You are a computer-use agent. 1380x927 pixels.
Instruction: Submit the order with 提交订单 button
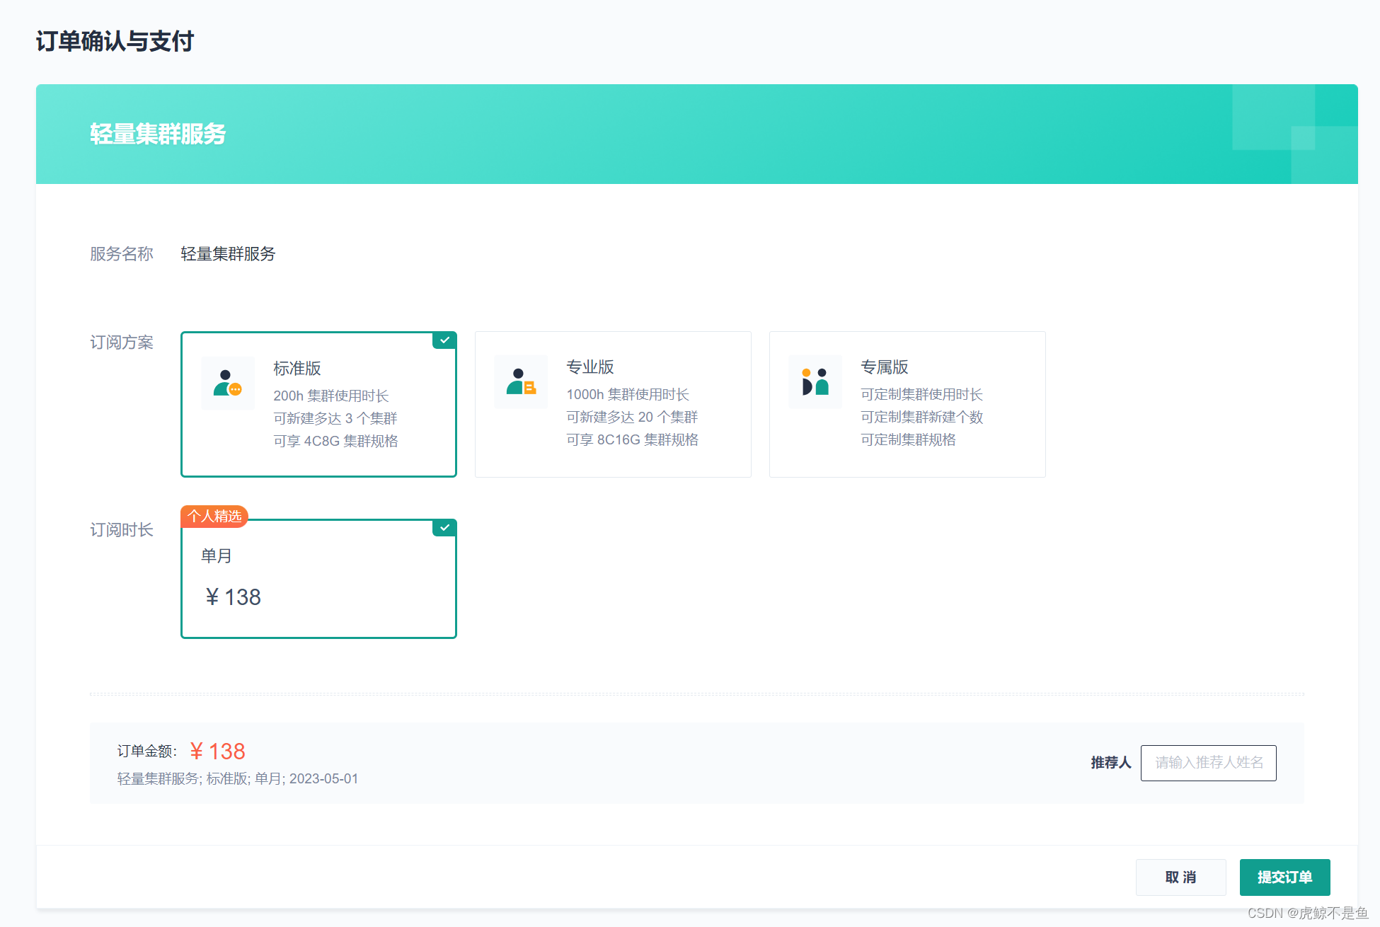click(1284, 877)
